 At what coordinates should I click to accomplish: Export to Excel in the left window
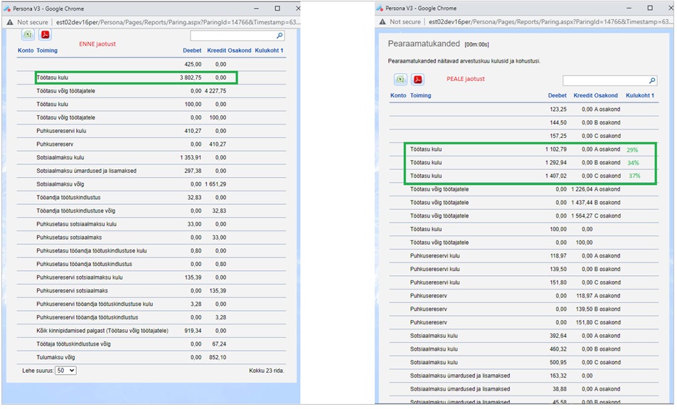point(27,35)
